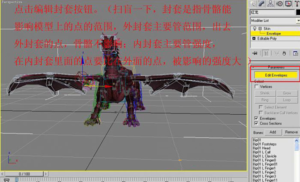Screen dimensions: 300x182
Task: Click the Remove bones button
Action: [291, 132]
